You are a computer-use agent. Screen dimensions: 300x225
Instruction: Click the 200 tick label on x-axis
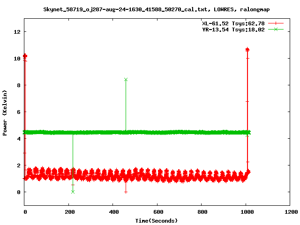pos(68,212)
